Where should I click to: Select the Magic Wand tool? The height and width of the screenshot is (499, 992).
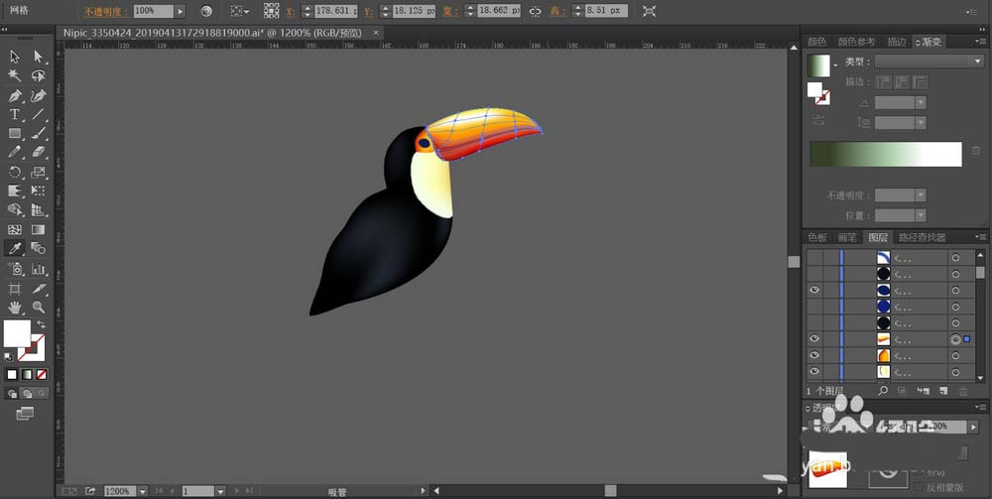(x=15, y=76)
